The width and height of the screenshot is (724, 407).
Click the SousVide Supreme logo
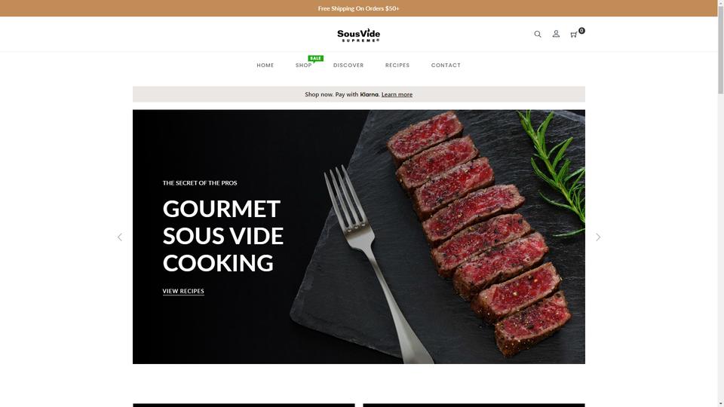pos(358,35)
